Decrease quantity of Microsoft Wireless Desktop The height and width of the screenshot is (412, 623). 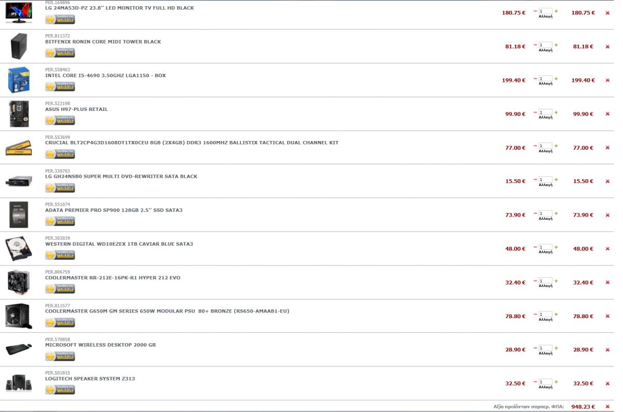coord(535,348)
